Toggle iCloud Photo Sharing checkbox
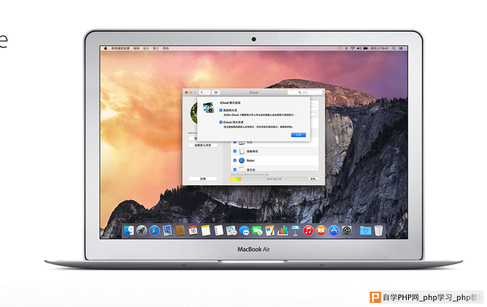This screenshot has height=307, width=487. 221,122
